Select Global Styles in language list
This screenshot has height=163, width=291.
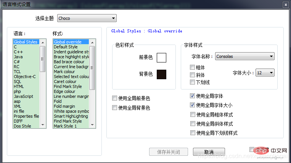(x=26, y=42)
